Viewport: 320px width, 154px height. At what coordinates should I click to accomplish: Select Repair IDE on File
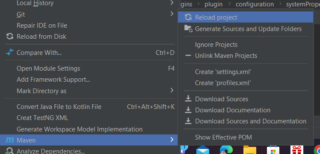coord(89,26)
